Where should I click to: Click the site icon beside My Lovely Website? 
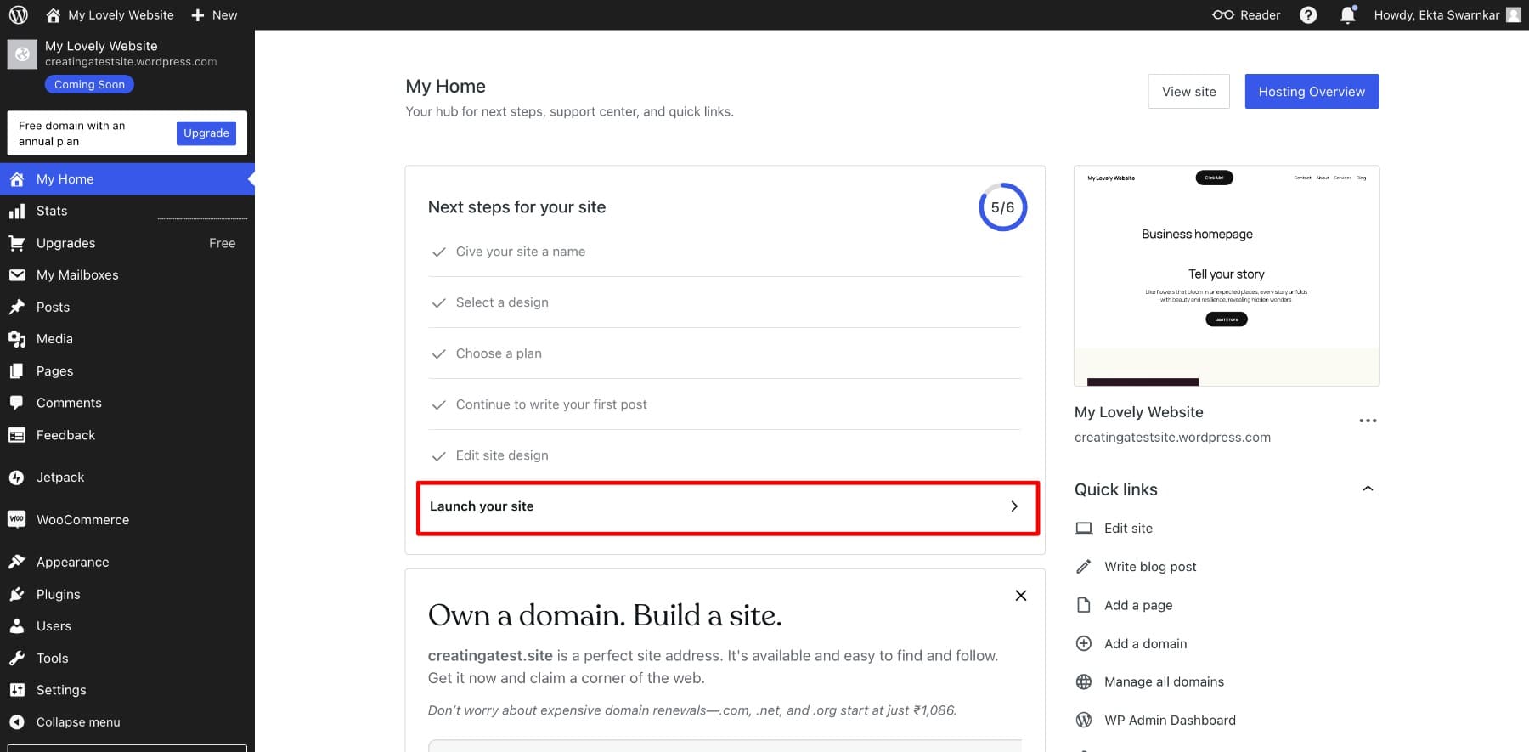(x=22, y=54)
